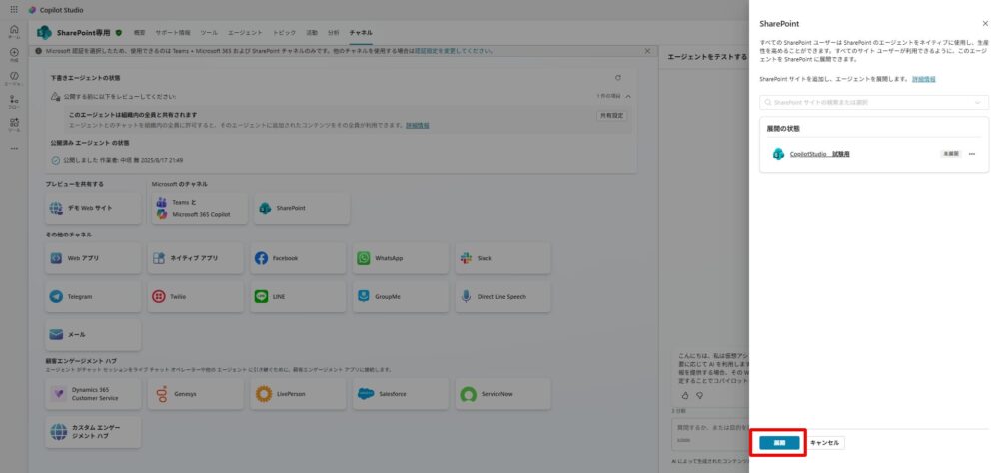Click the thumbs up icon in test chat
This screenshot has width=999, height=473.
point(685,395)
